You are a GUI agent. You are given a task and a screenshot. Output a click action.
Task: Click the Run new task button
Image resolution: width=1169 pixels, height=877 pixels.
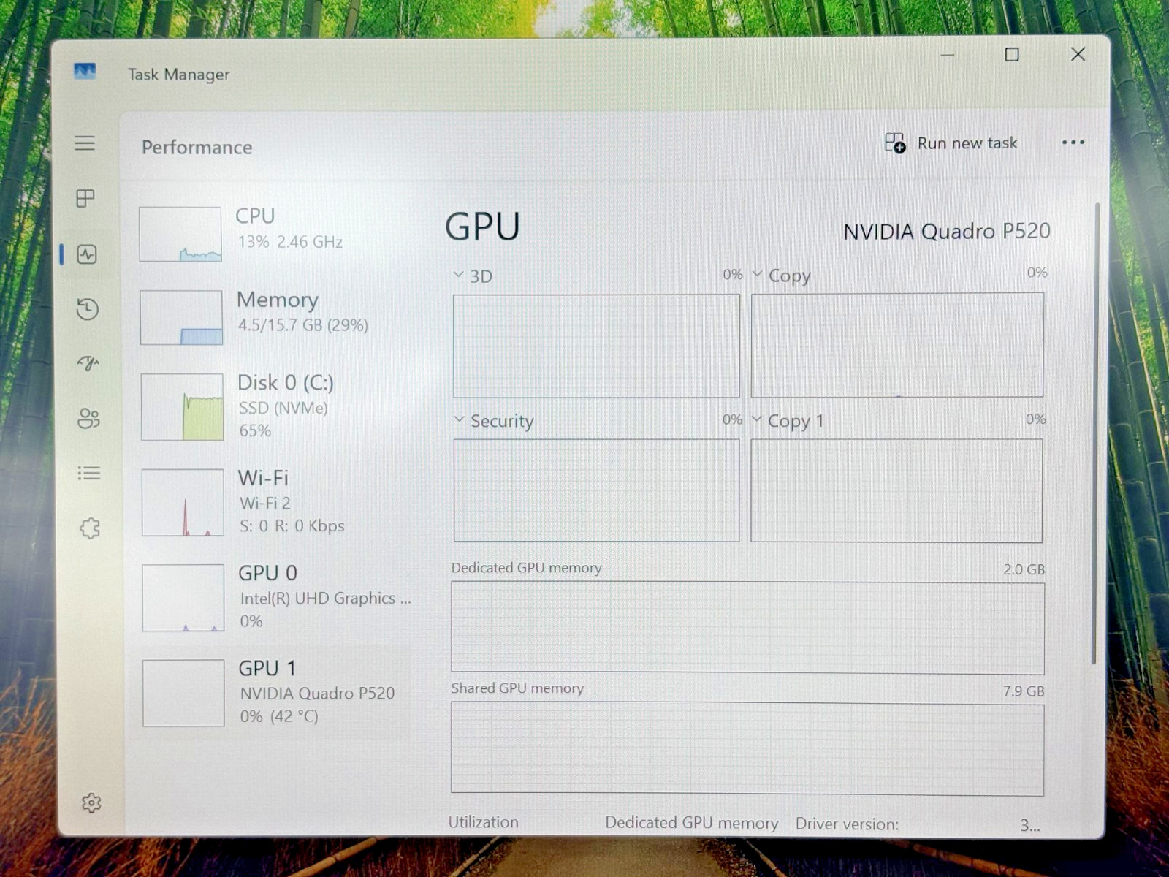[x=951, y=143]
